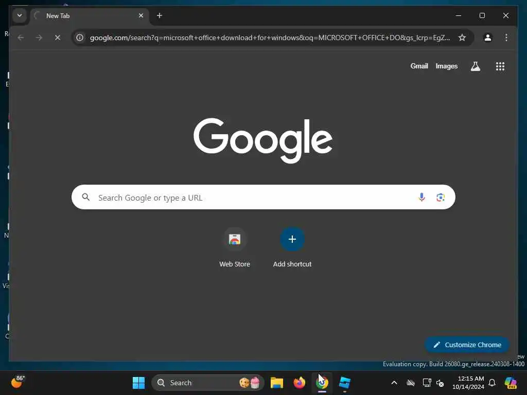
Task: Focus the Search Google or type a URL box
Action: 263,197
